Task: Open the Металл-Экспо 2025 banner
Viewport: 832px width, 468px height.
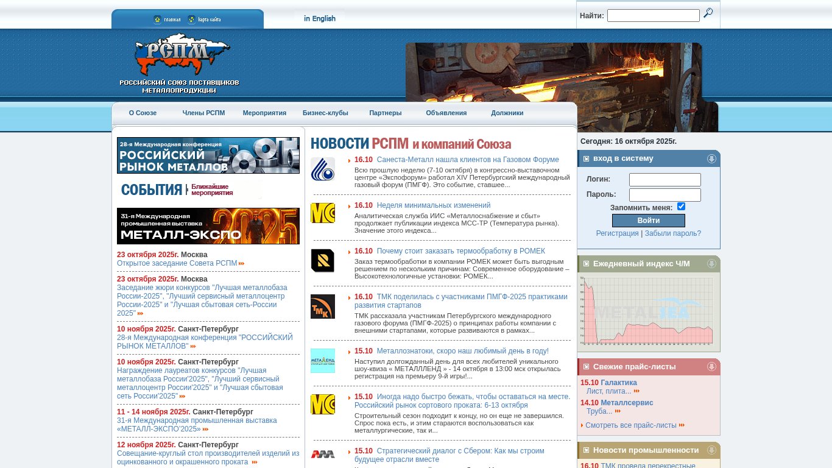Action: (208, 226)
